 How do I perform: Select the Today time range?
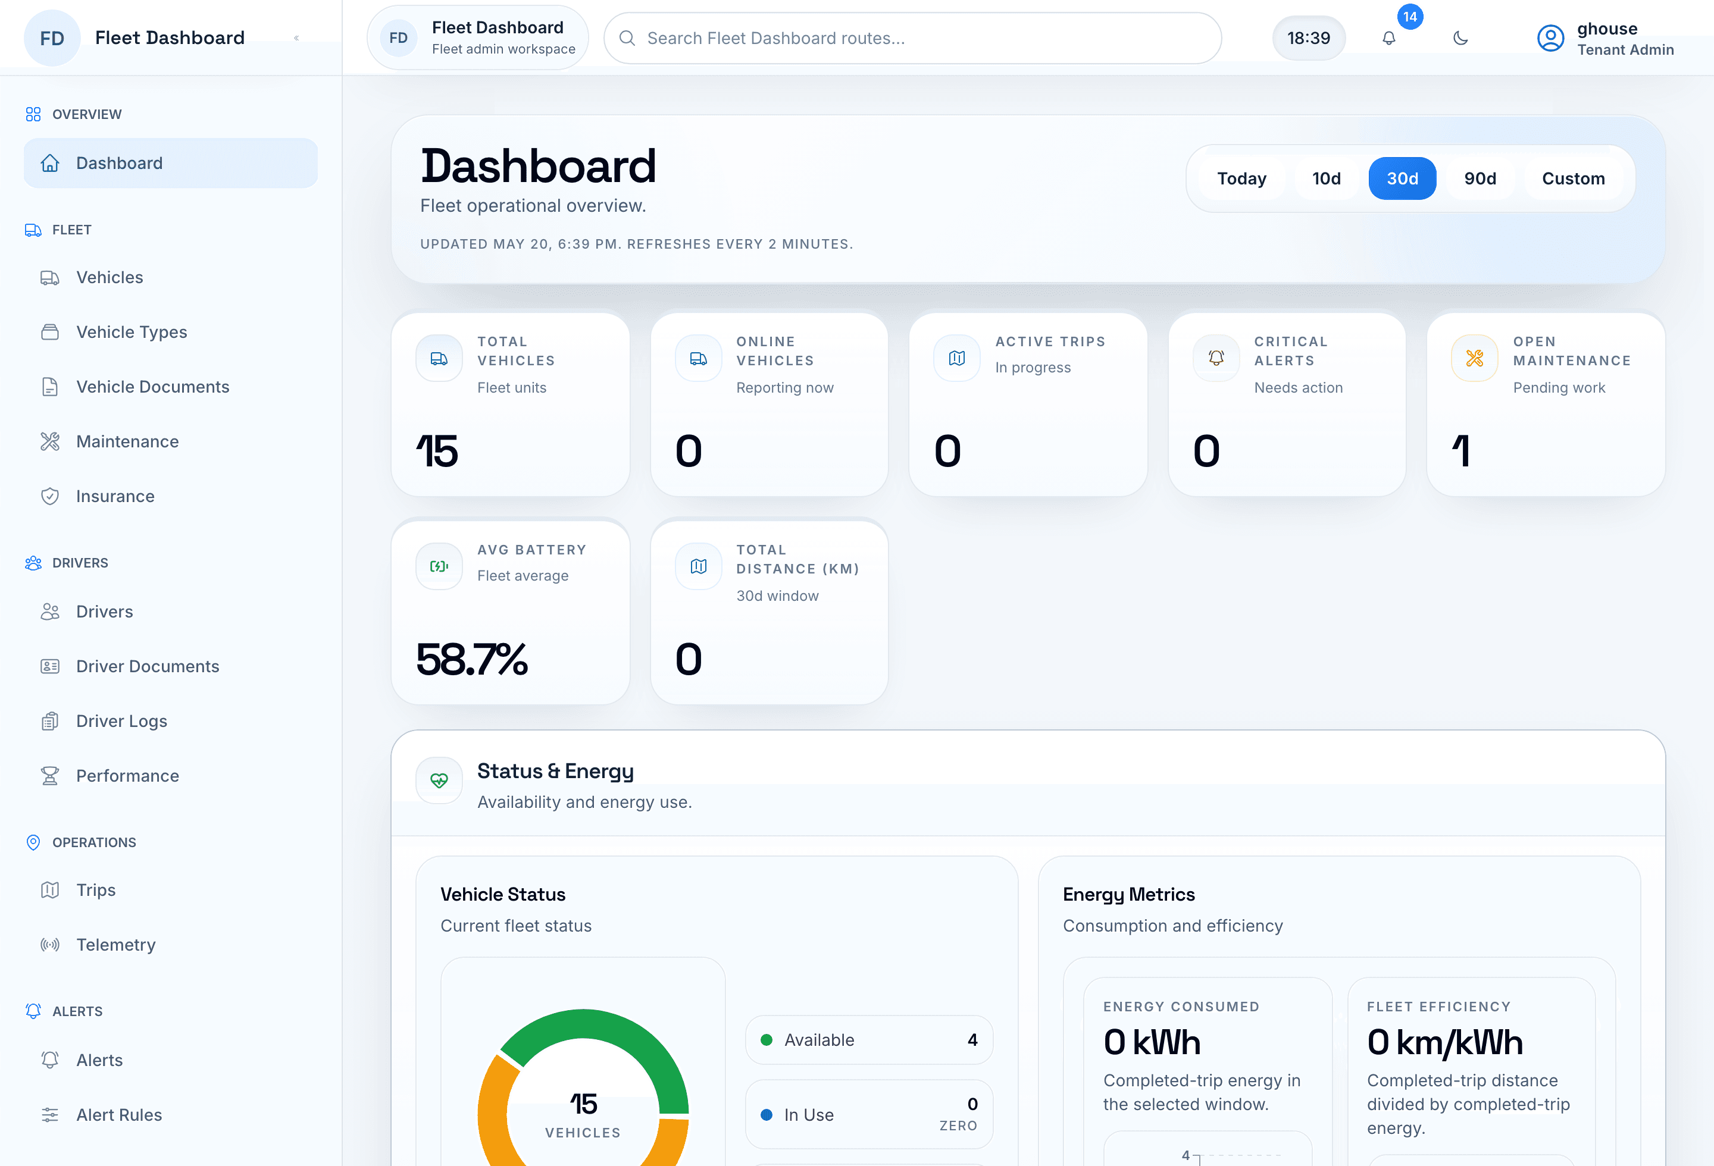[x=1241, y=178]
